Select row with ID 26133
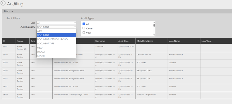 coord(117,80)
